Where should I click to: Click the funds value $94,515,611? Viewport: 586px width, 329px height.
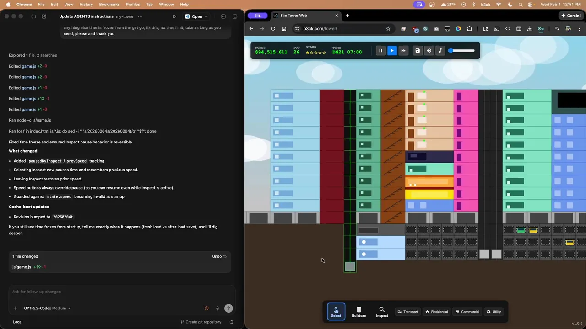coord(271,52)
